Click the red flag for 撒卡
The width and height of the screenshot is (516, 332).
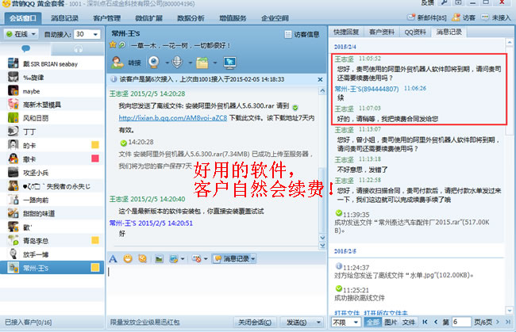tap(94, 158)
